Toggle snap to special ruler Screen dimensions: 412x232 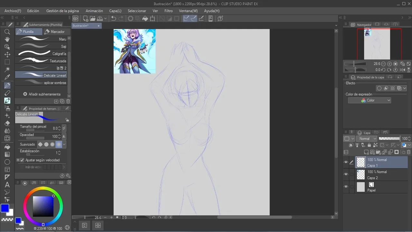coord(194,19)
